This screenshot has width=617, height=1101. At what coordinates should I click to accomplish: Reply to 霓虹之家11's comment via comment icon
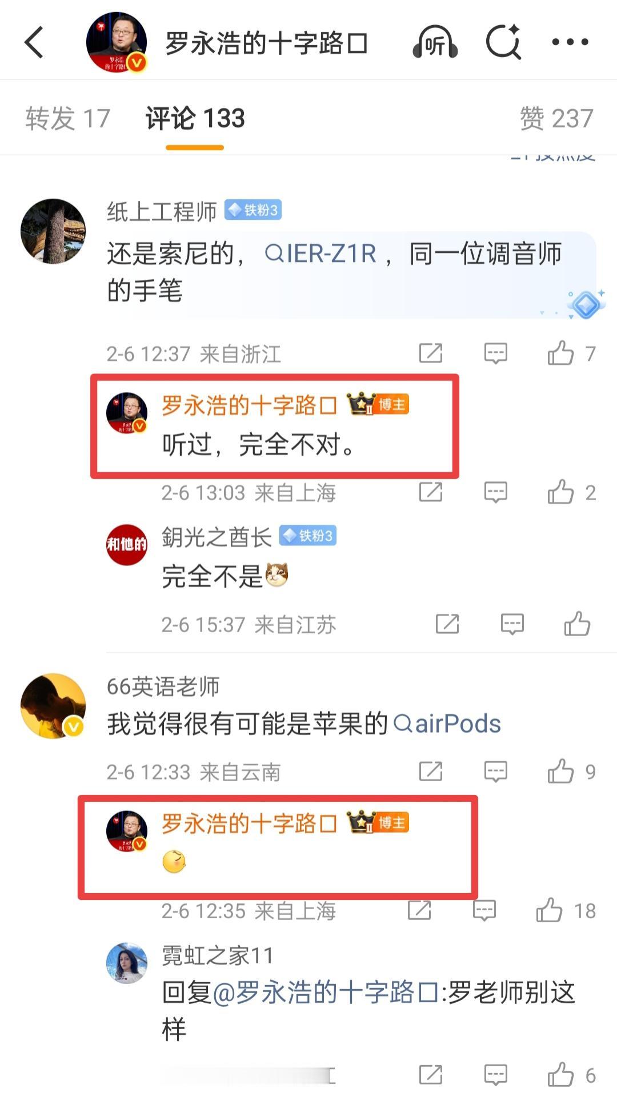click(495, 1076)
